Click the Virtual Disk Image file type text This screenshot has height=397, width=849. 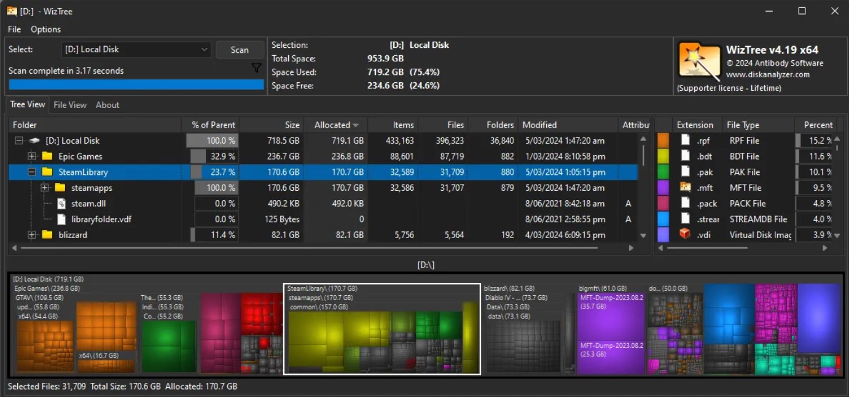pyautogui.click(x=760, y=234)
